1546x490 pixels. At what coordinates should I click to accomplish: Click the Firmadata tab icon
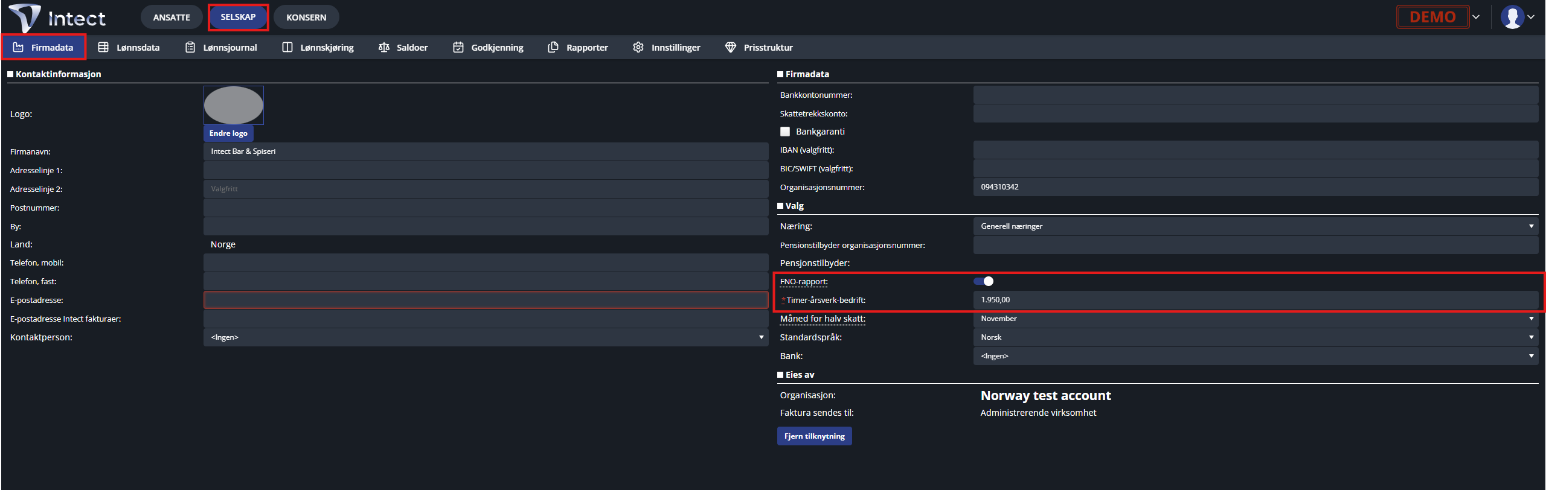pos(18,47)
